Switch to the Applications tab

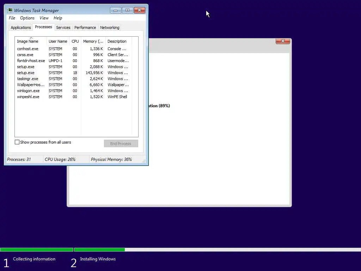click(x=21, y=28)
